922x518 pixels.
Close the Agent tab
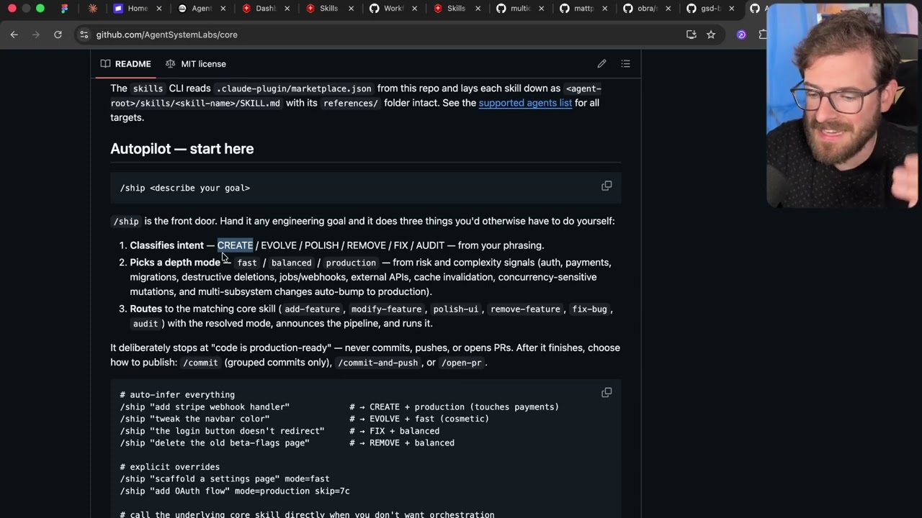pyautogui.click(x=223, y=9)
